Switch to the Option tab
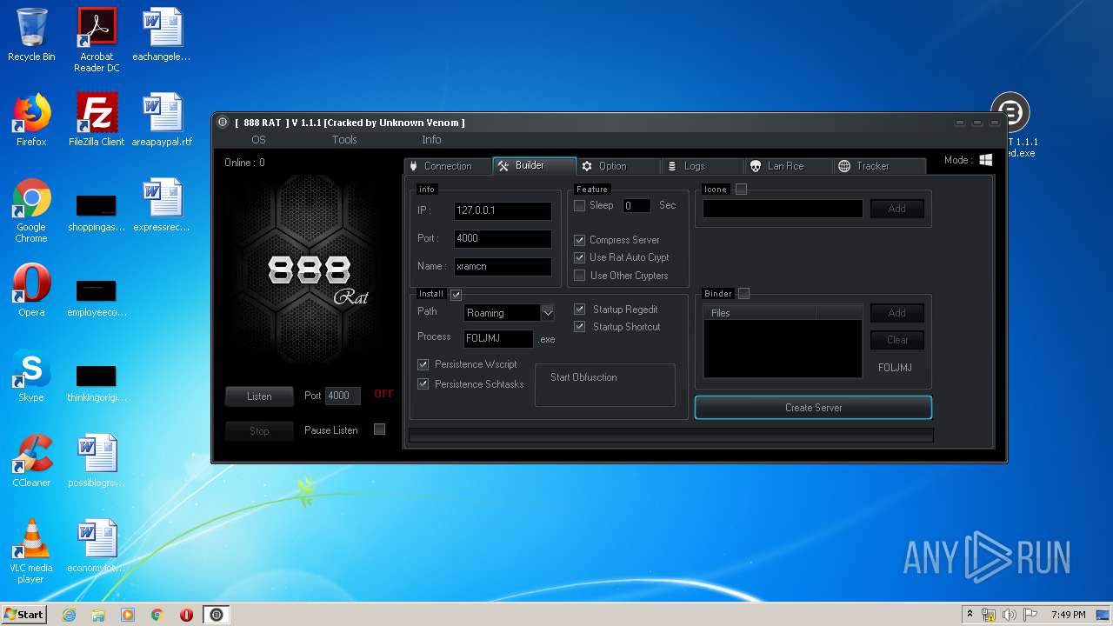Image resolution: width=1113 pixels, height=626 pixels. point(619,166)
